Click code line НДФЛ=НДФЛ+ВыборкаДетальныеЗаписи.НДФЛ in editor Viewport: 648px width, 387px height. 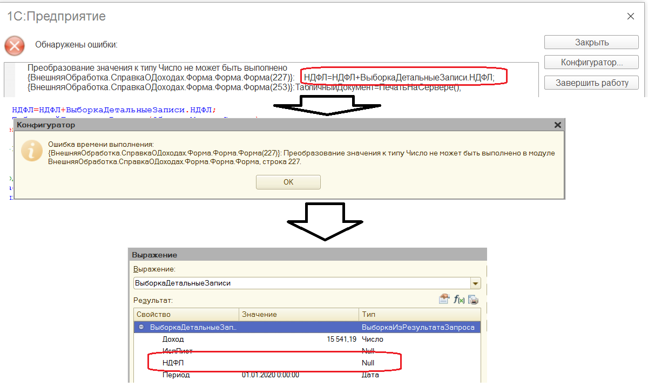click(x=113, y=110)
